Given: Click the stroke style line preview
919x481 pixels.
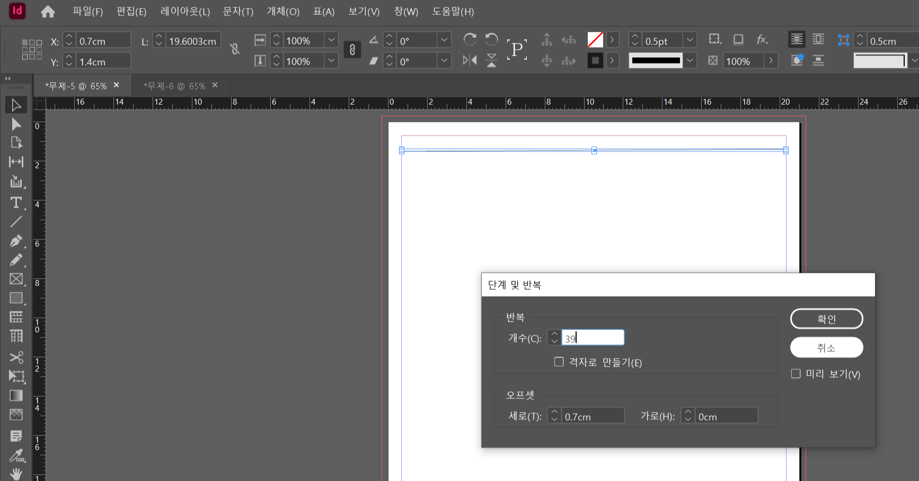Looking at the screenshot, I should pos(656,60).
